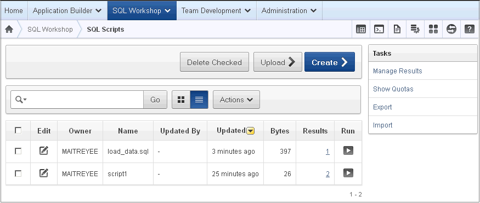Click the Upload button
Image resolution: width=480 pixels, height=203 pixels.
[278, 62]
